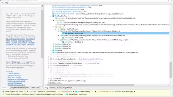Screen dimensions: 173x97
Task: Click the log tree horizontal scrollbar
Action: point(90,85)
